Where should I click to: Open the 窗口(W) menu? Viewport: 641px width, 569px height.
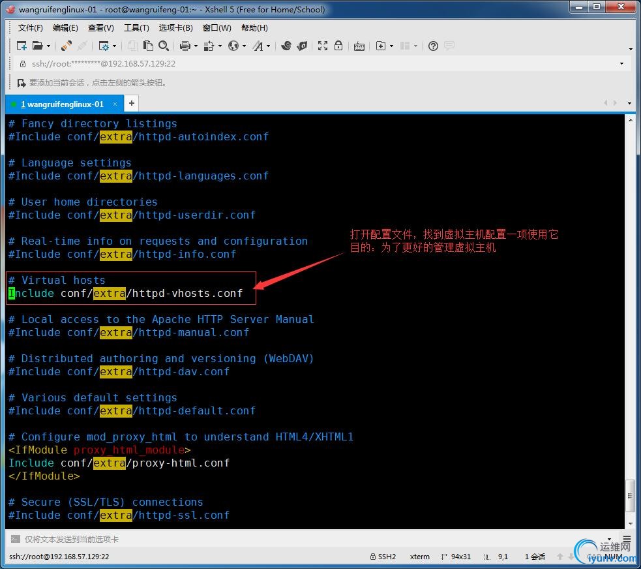pos(217,28)
